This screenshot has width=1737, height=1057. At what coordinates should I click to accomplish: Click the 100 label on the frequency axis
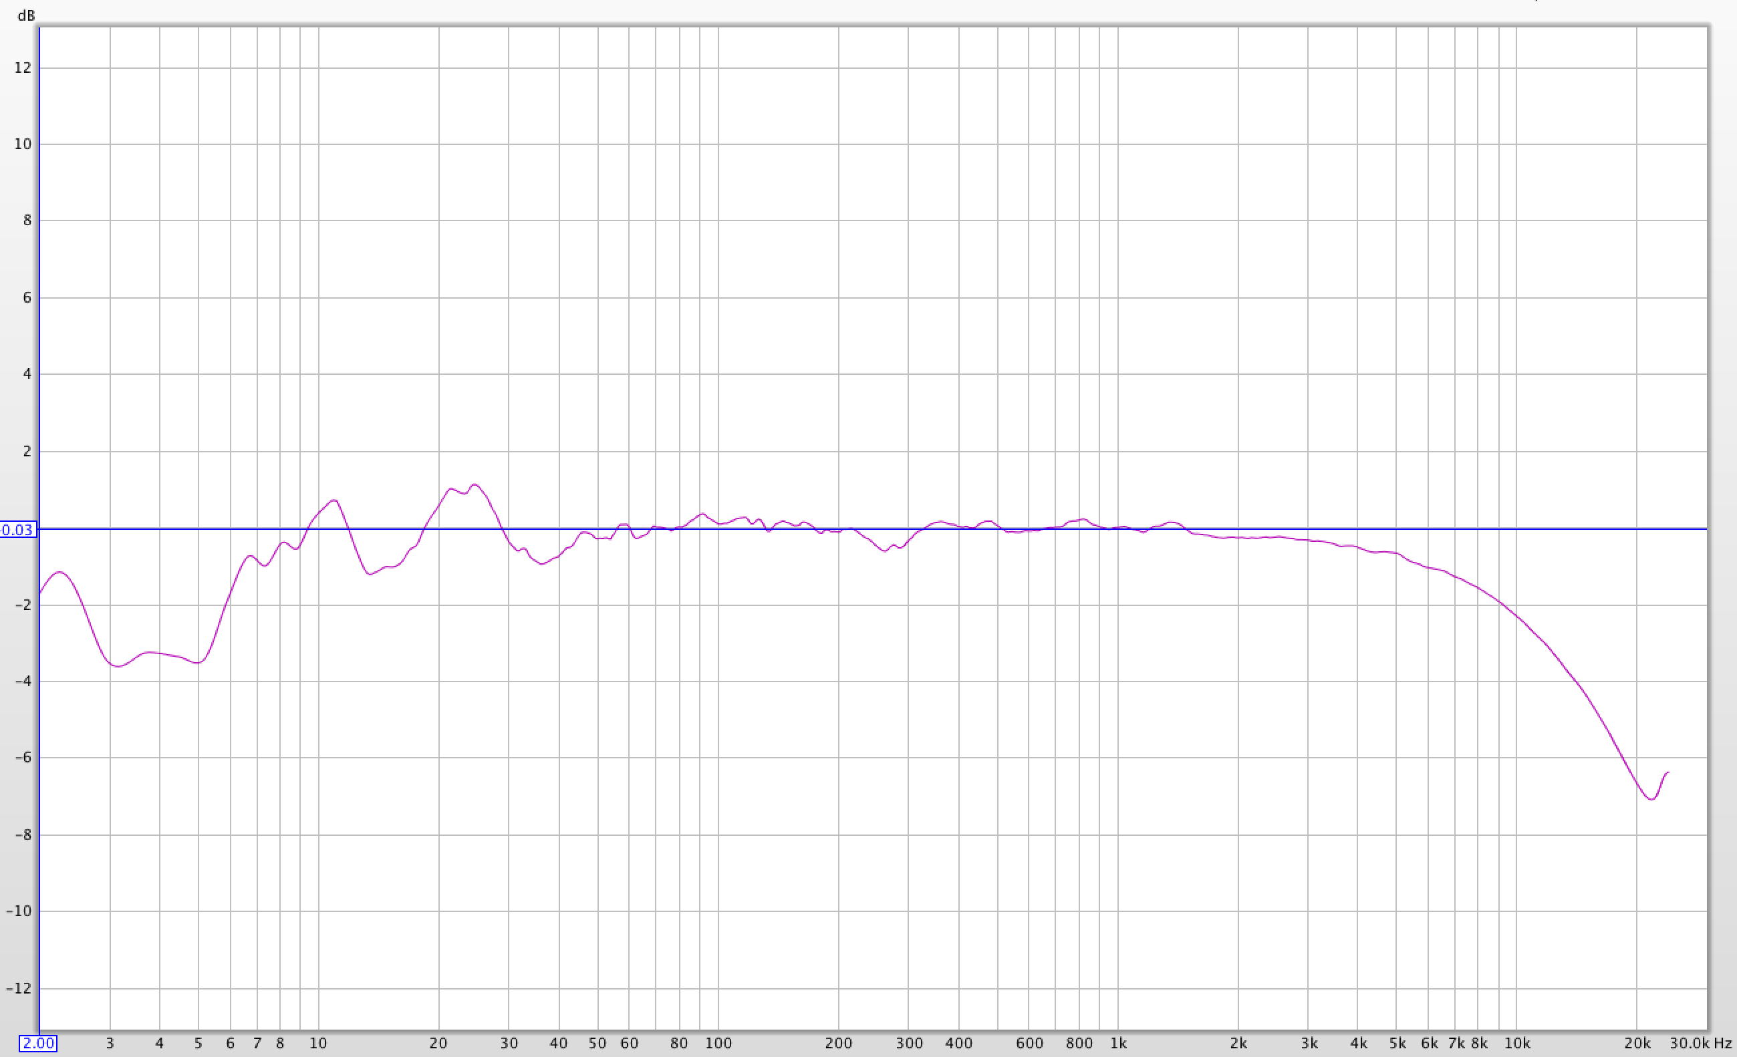pyautogui.click(x=718, y=1044)
